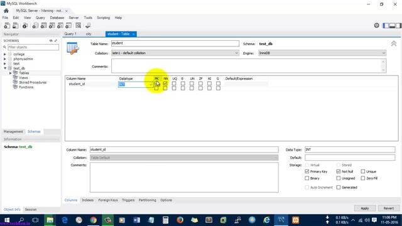Switch to Query 1 tab

70,34
